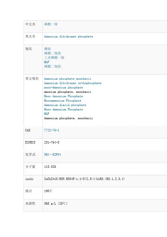Screen dimensions: 167x237
Task: Open the Mono Ammonium Phosphate link
Action: [63, 109]
